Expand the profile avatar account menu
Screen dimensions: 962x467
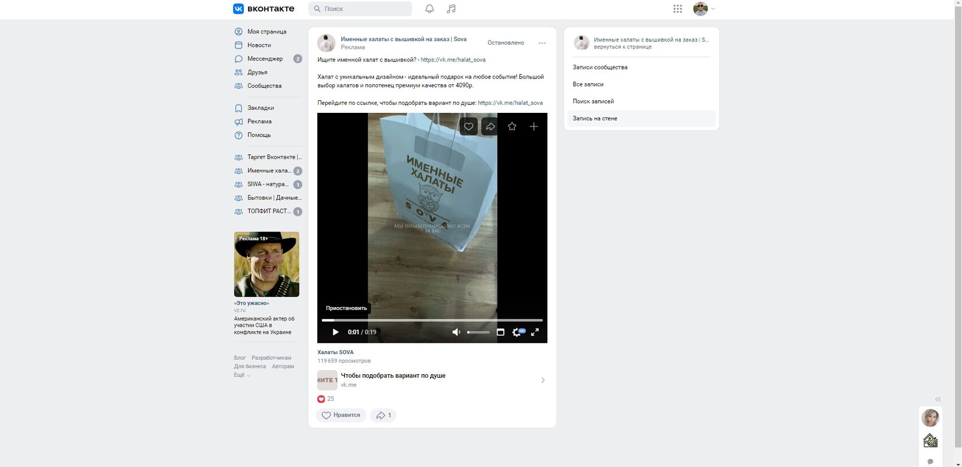704,9
